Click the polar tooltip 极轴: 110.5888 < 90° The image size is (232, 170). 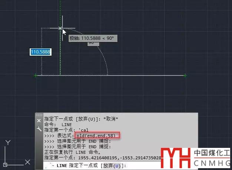click(x=93, y=38)
